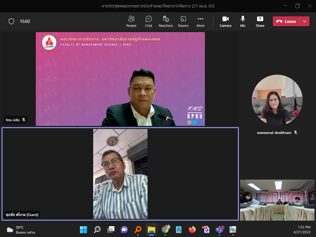
Task: Open the Windows Start menu
Action: (83, 230)
